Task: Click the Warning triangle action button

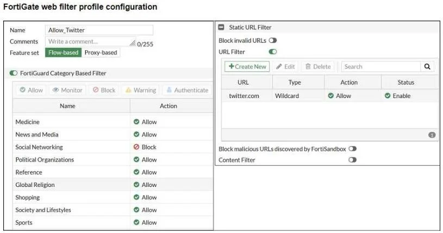Action: click(141, 90)
